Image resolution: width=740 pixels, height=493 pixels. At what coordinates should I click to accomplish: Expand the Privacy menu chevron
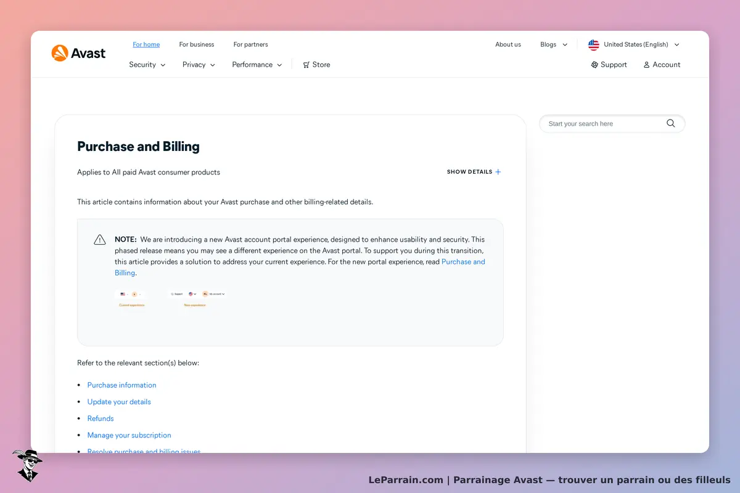[213, 65]
